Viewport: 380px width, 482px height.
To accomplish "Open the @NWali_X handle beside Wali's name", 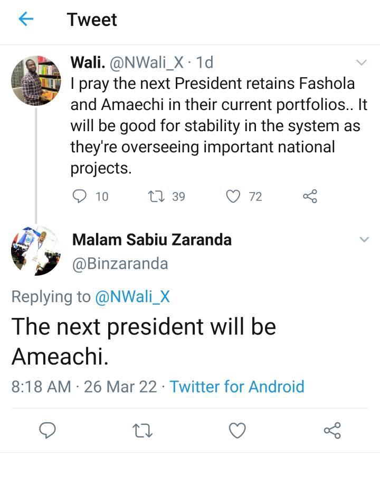I will click(x=146, y=63).
